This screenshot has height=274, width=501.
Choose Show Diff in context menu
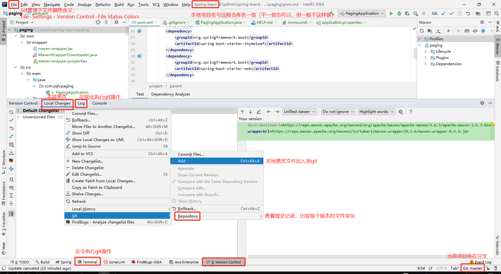click(x=118, y=133)
